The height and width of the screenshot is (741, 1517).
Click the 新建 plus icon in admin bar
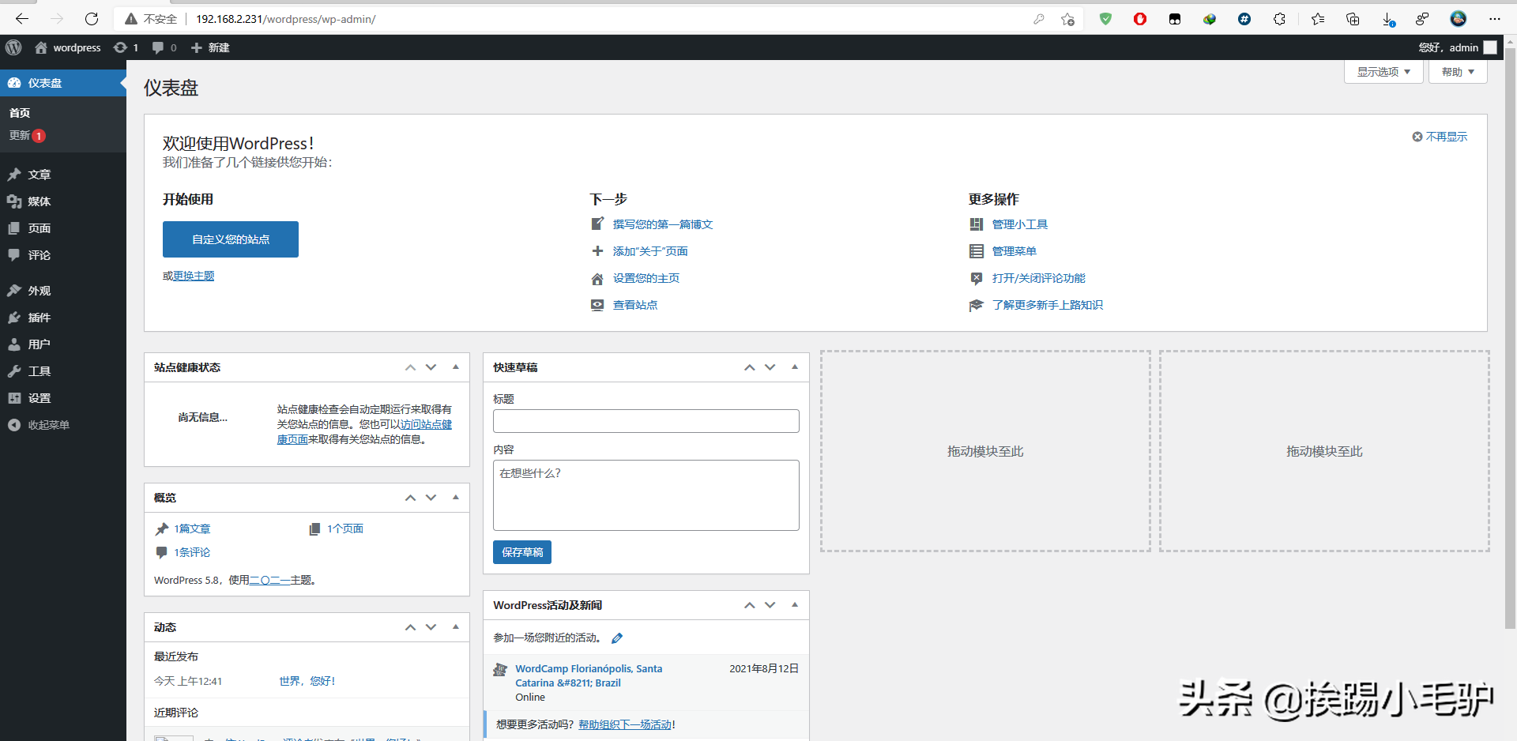click(197, 47)
